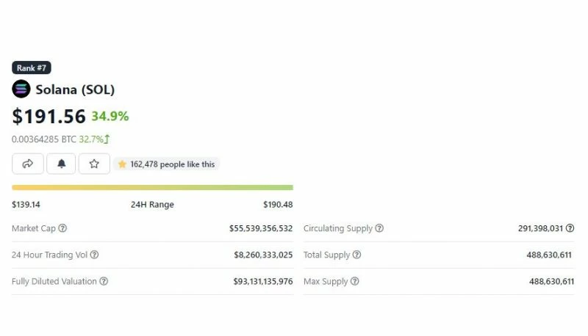Click market cap value $55,539,356,532

(x=261, y=228)
